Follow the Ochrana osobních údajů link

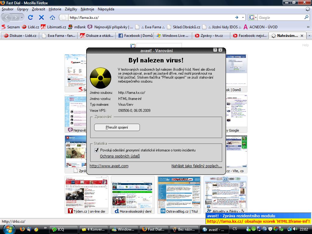120,156
